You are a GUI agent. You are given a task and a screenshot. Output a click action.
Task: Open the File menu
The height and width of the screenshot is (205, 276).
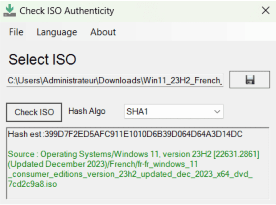tap(16, 32)
